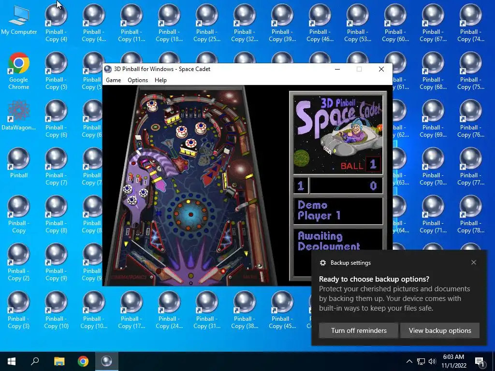This screenshot has width=495, height=371.
Task: Click the Demo Player 1 info panel
Action: [x=338, y=211]
